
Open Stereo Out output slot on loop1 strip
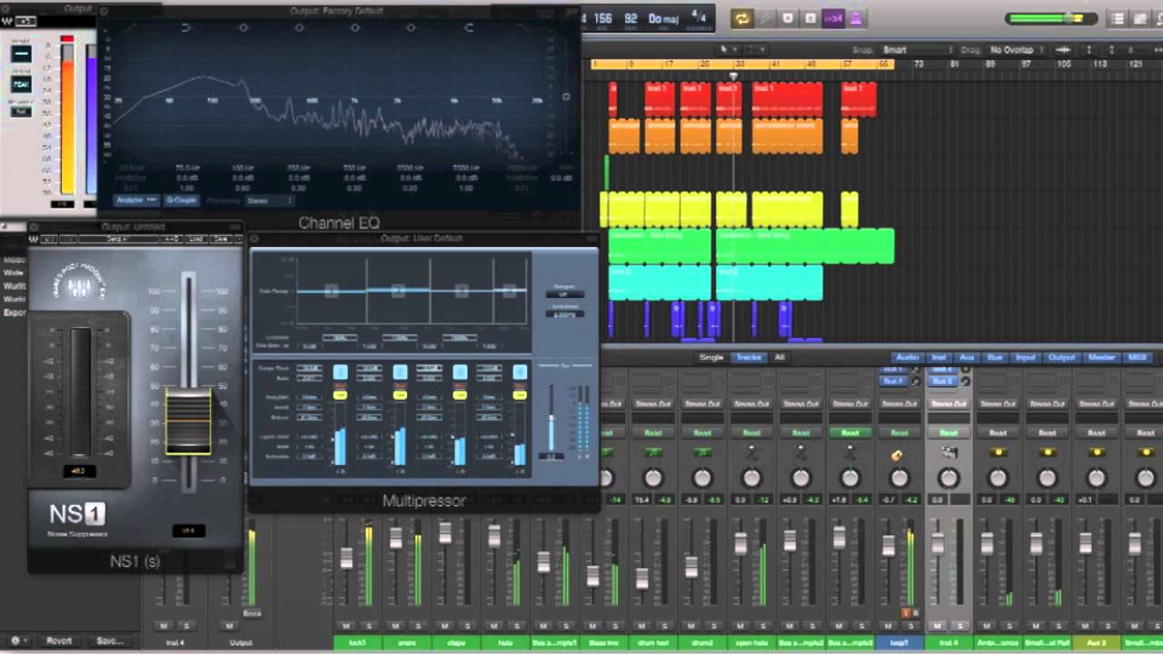tap(900, 403)
